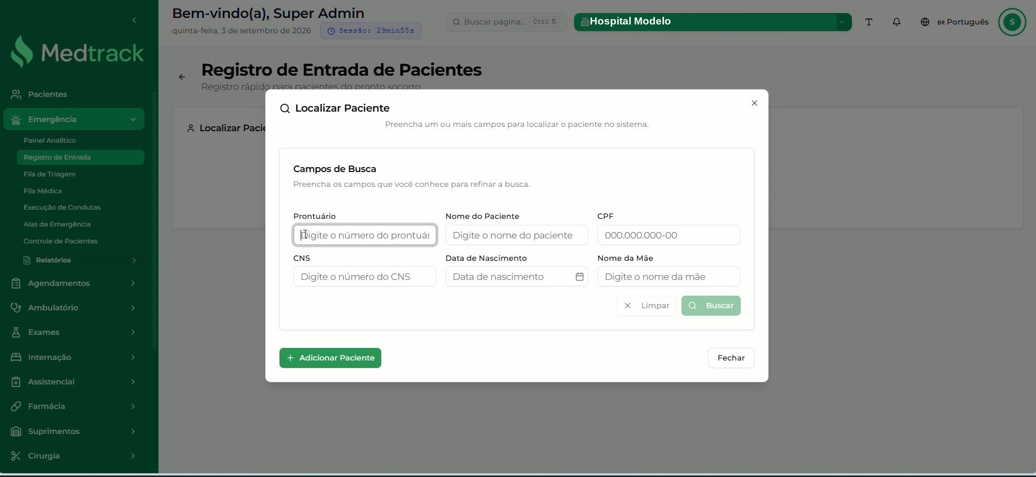Click the Ambulatório stethoscope icon
Viewport: 1036px width, 477px height.
tap(16, 308)
